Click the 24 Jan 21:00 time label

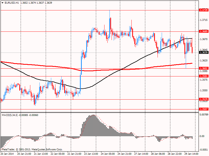coord(125,154)
